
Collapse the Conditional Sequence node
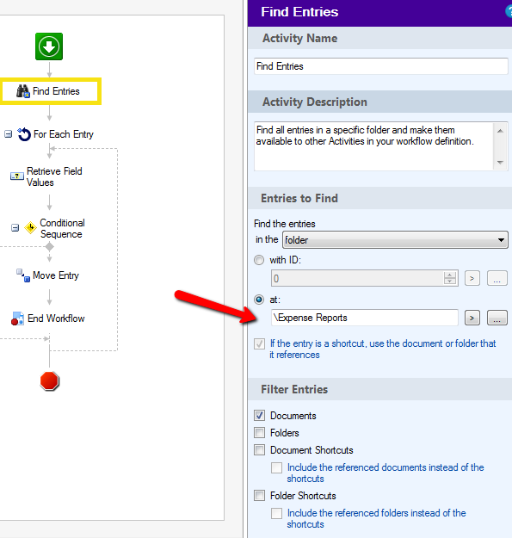coord(15,227)
